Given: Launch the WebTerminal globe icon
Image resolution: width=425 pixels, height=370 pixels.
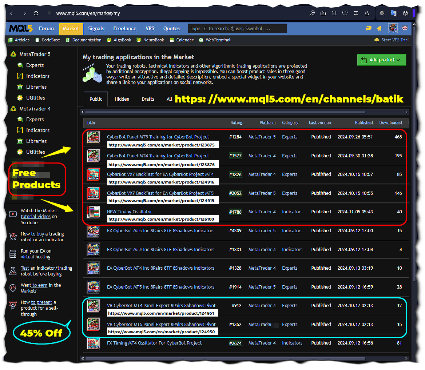Looking at the screenshot, I should point(201,40).
